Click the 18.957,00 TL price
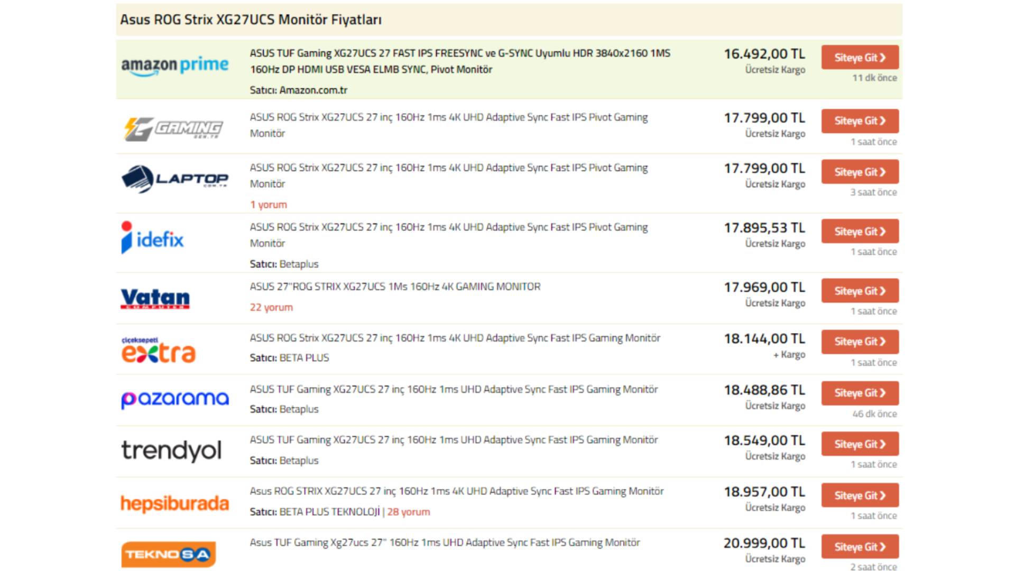The width and height of the screenshot is (1015, 571). click(x=764, y=492)
